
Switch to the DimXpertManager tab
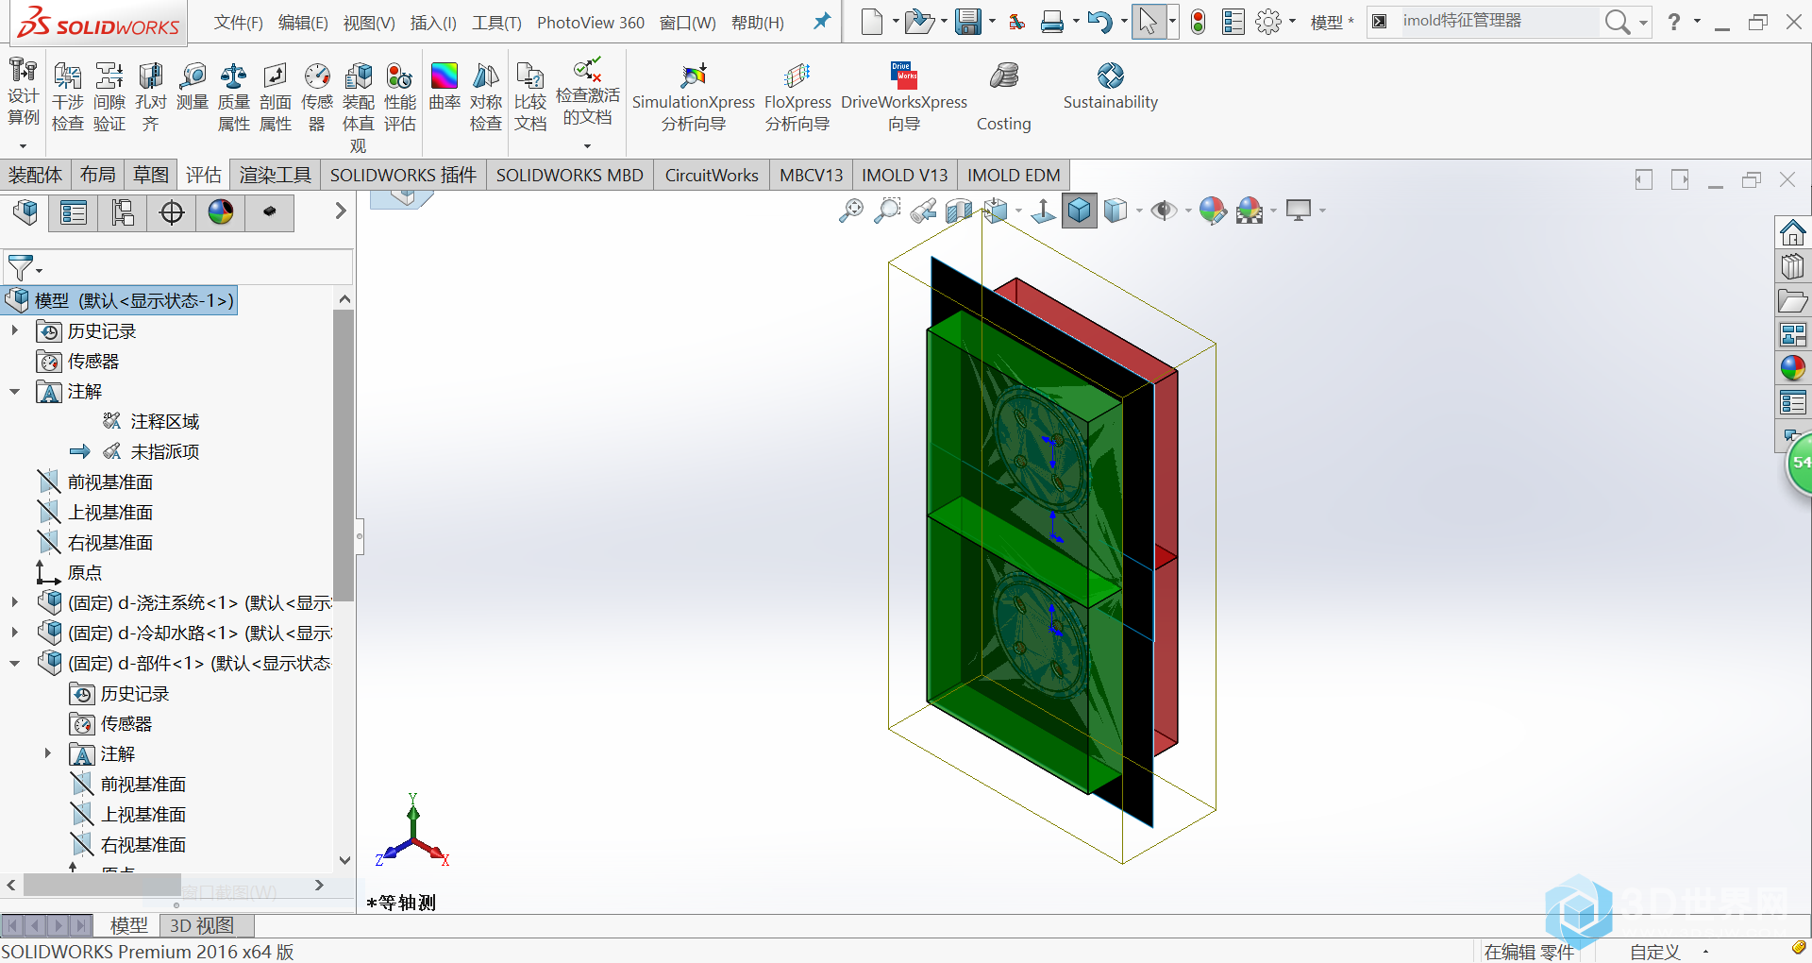click(x=172, y=212)
